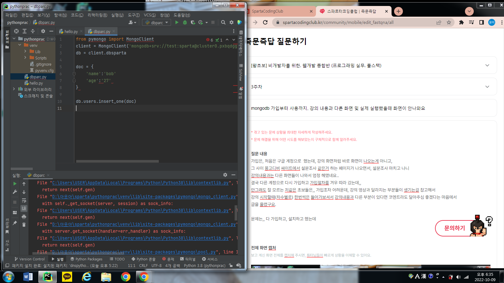Select hello.py in the project tree
Viewport: 504px width, 283px height.
(36, 83)
